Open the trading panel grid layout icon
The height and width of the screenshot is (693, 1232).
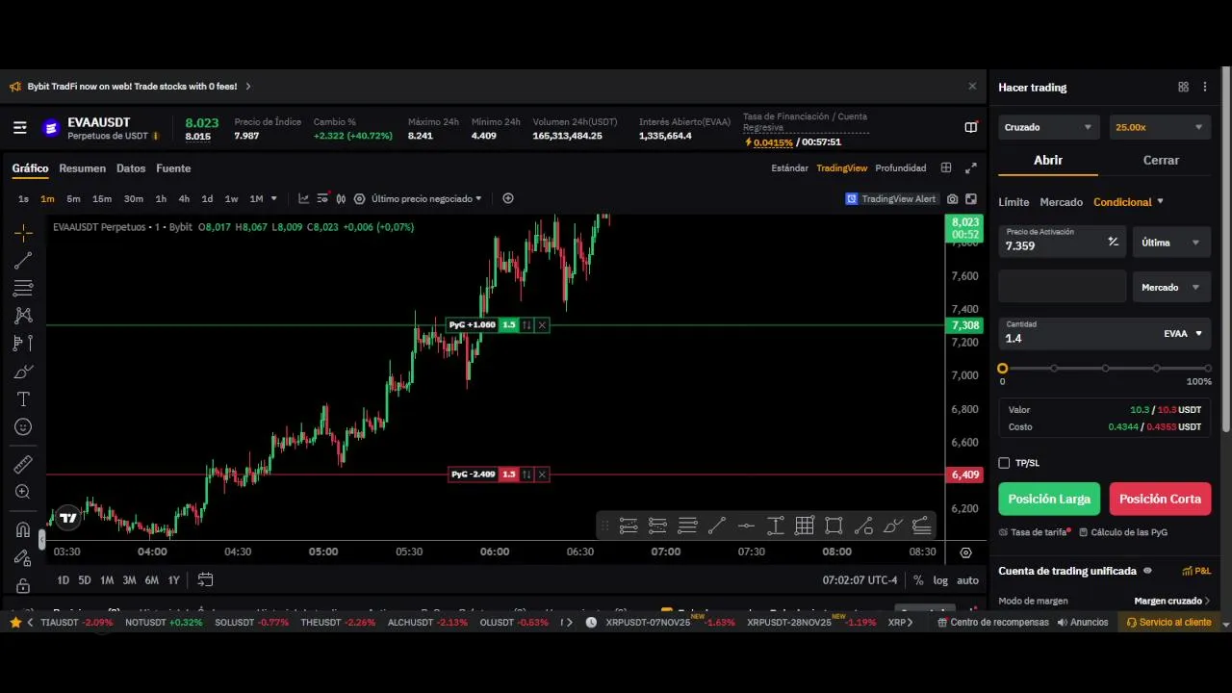(x=1183, y=87)
